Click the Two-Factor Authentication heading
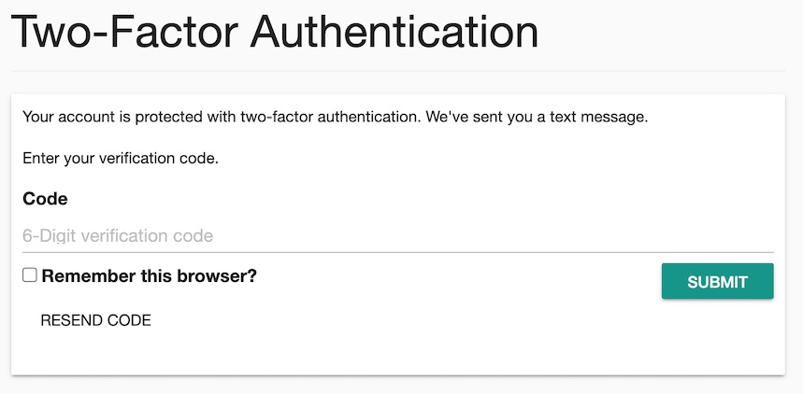This screenshot has width=803, height=394. (275, 33)
